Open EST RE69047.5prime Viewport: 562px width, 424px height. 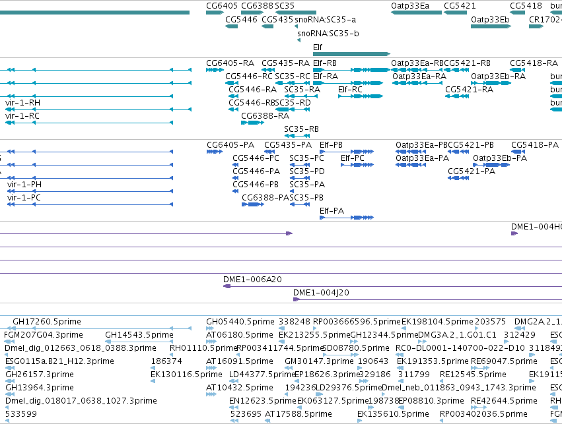point(504,361)
